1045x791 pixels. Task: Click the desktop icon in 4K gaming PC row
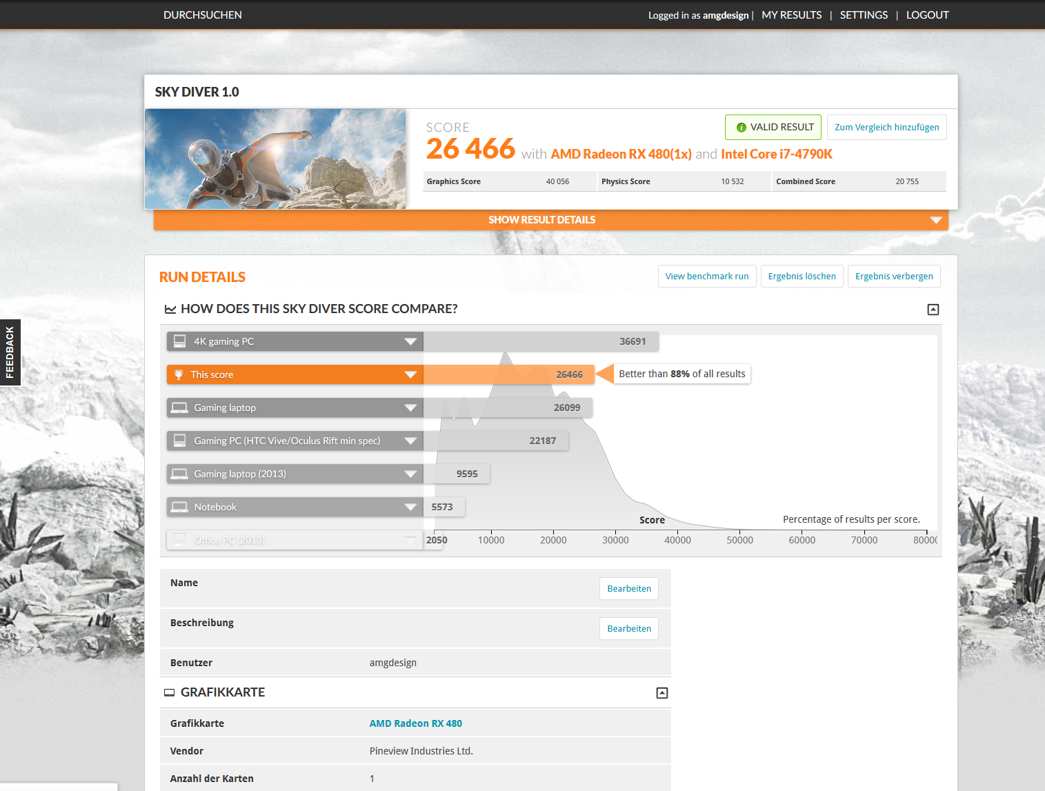180,341
